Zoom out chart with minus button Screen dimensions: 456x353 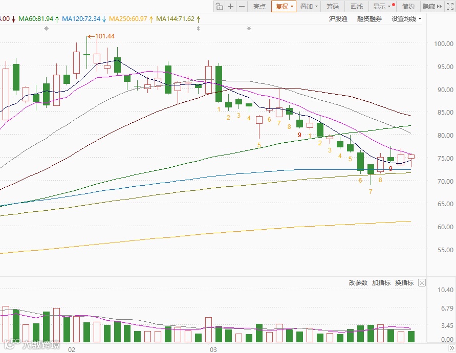242,7
